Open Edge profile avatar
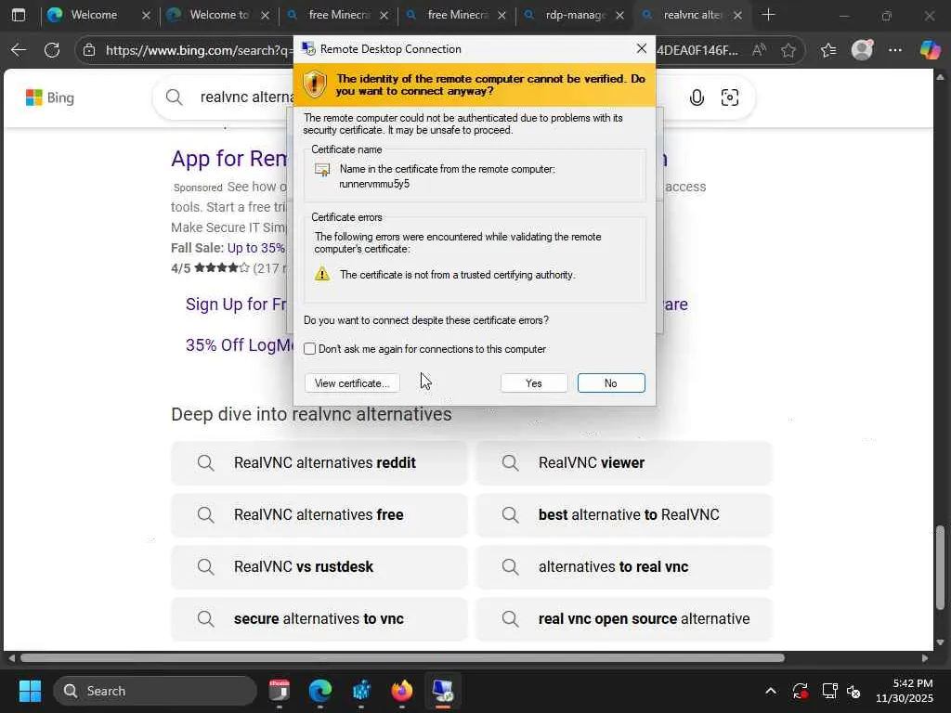 (x=862, y=50)
